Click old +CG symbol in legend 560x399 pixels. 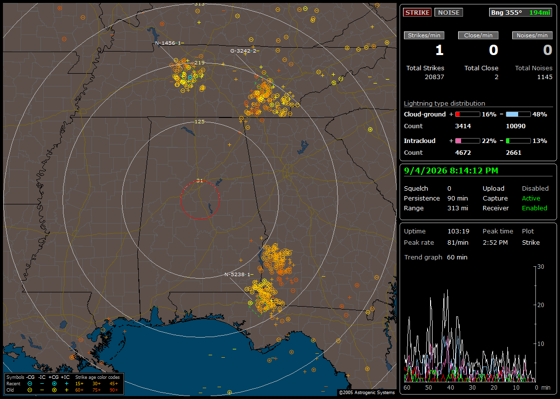coord(54,390)
